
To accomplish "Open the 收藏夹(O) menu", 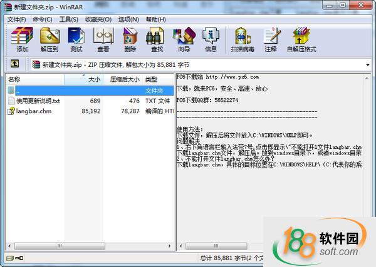I will [x=100, y=19].
